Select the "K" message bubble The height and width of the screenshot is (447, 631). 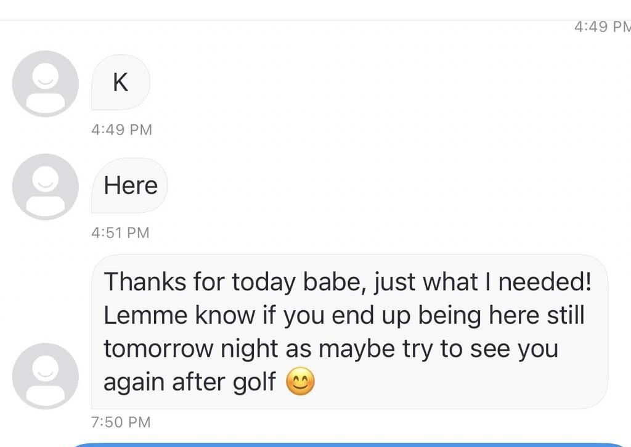[121, 82]
